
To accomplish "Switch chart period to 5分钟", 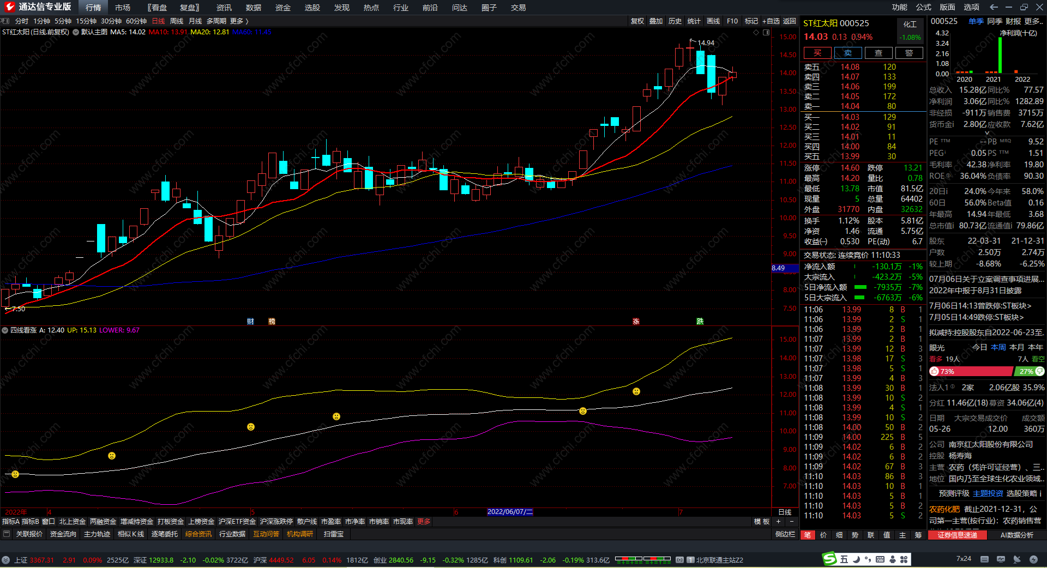I will click(63, 21).
